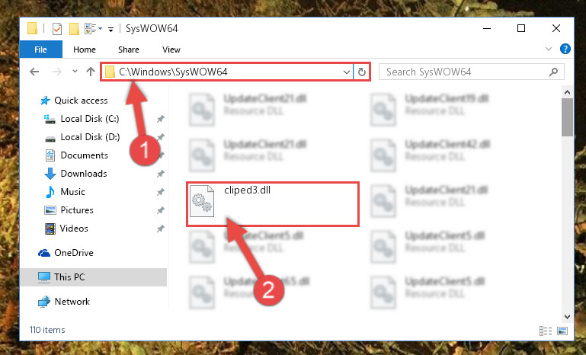The width and height of the screenshot is (586, 355).
Task: Click the search magnifier icon
Action: point(553,72)
